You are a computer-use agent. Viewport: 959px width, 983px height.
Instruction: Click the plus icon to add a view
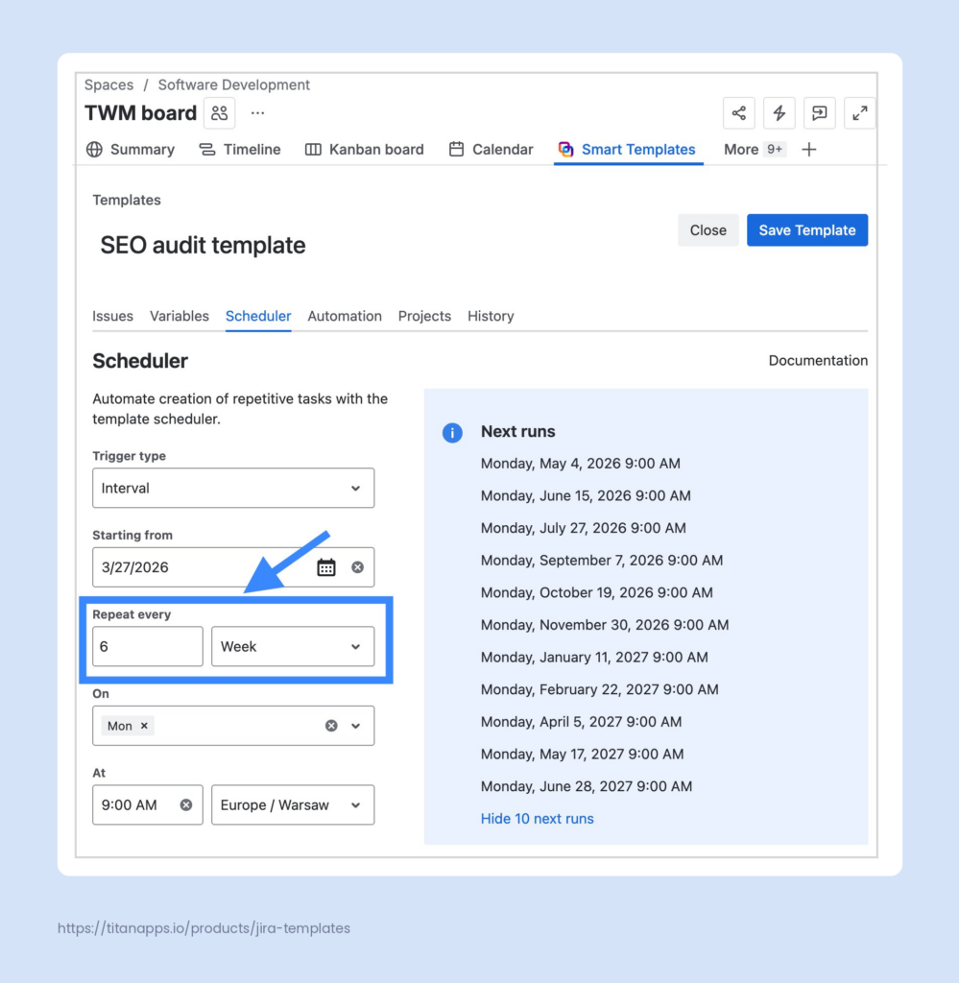click(809, 150)
